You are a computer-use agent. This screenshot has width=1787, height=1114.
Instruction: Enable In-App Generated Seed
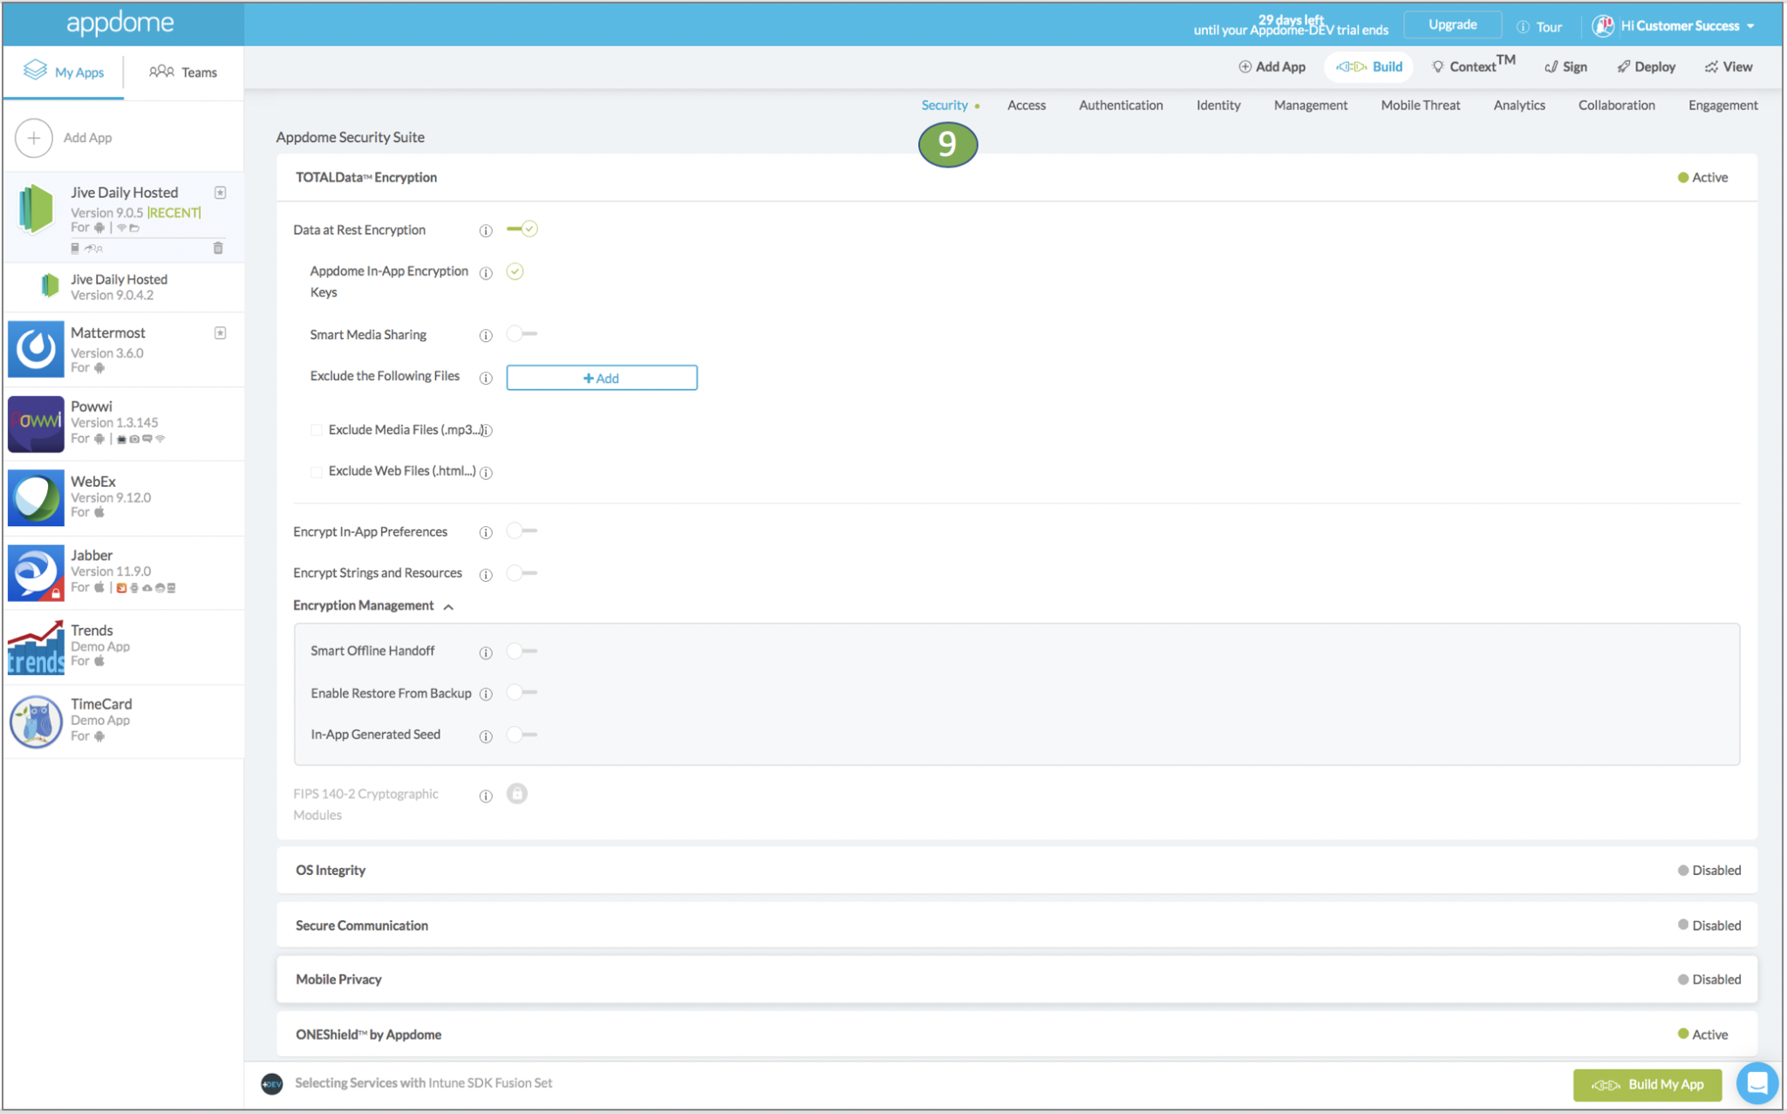click(522, 735)
